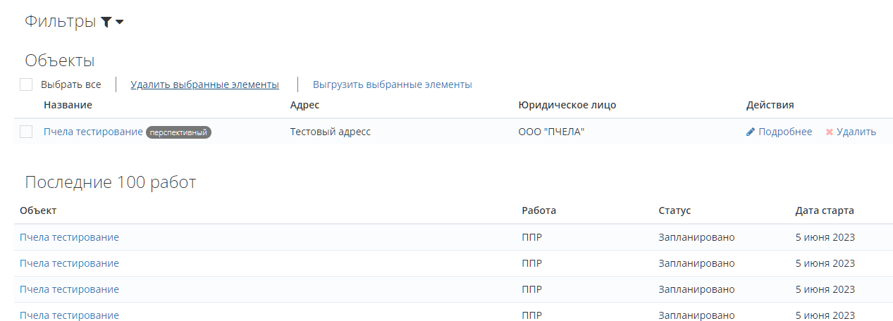The height and width of the screenshot is (321, 893).
Task: Click Удалить выбранные элементы link
Action: 204,84
